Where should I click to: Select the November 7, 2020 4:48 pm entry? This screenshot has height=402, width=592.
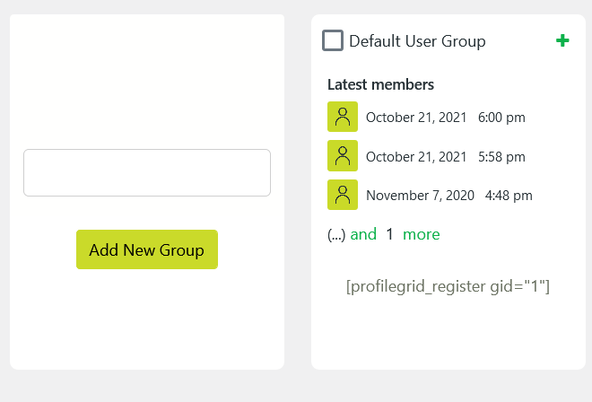tap(448, 196)
